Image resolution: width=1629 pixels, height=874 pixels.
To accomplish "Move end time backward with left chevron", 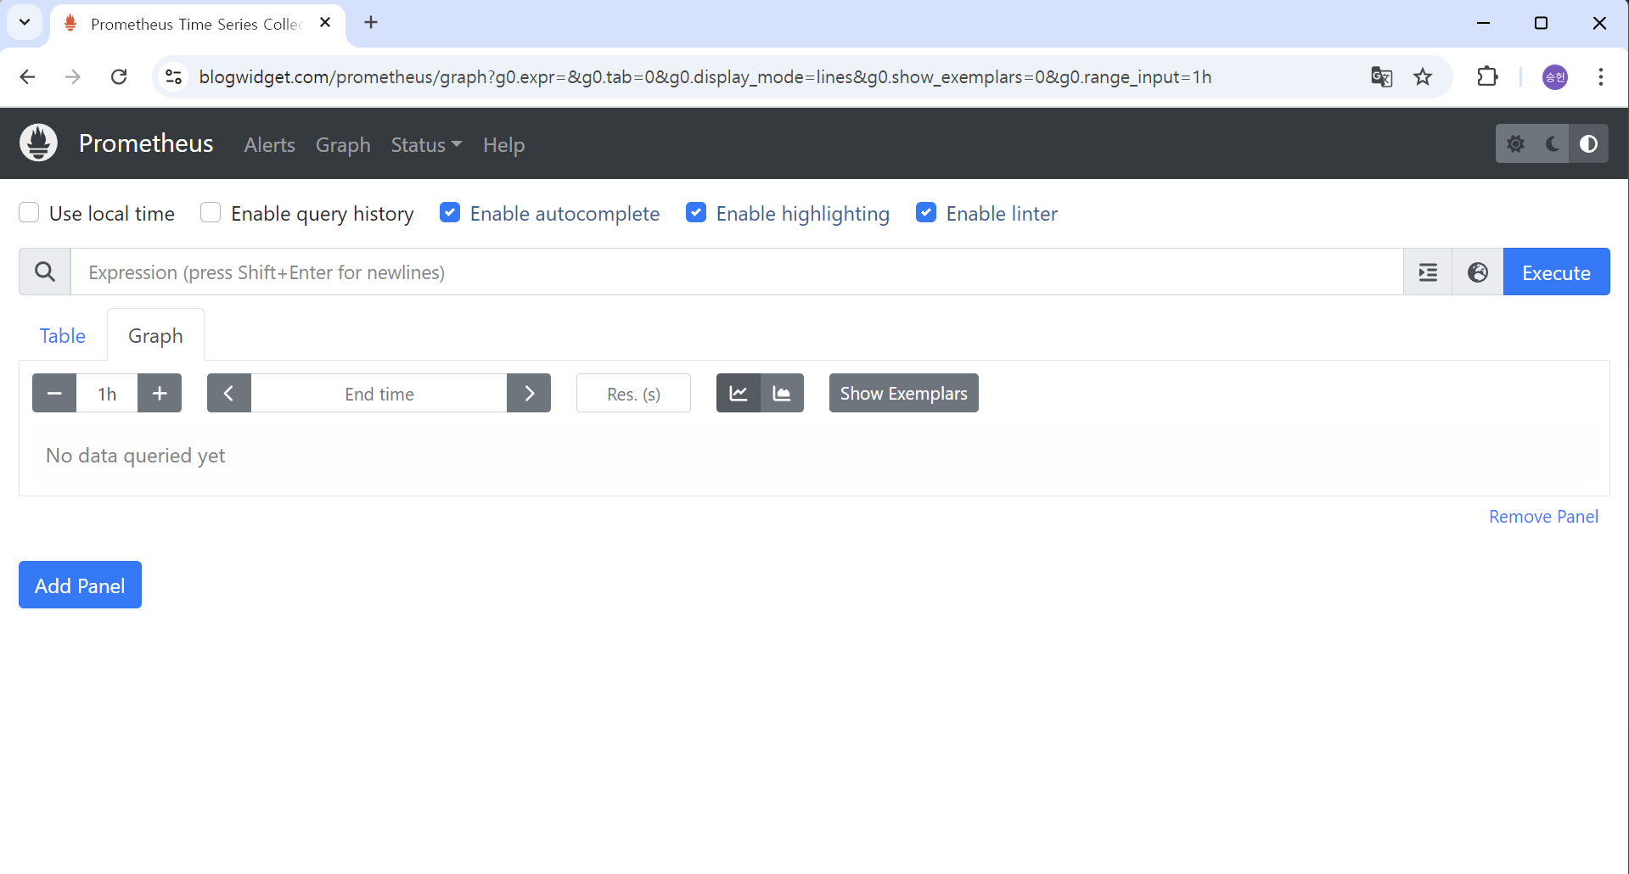I will point(229,393).
